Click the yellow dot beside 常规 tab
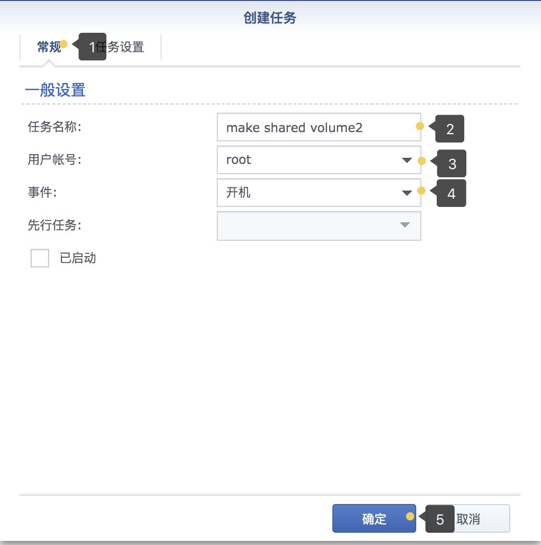Viewport: 541px width, 545px height. click(65, 44)
